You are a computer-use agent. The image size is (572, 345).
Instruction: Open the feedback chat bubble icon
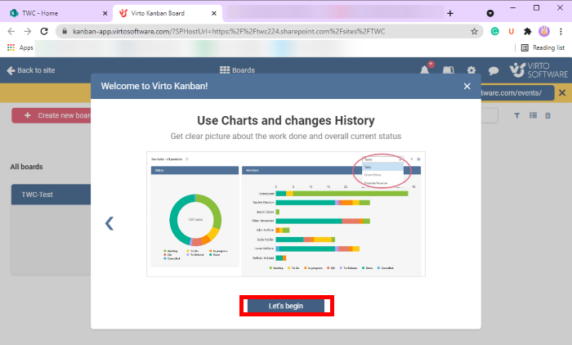[x=494, y=70]
